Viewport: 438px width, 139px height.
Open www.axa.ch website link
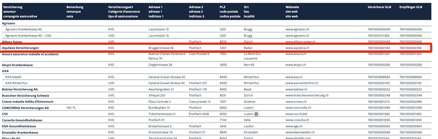(x=294, y=77)
